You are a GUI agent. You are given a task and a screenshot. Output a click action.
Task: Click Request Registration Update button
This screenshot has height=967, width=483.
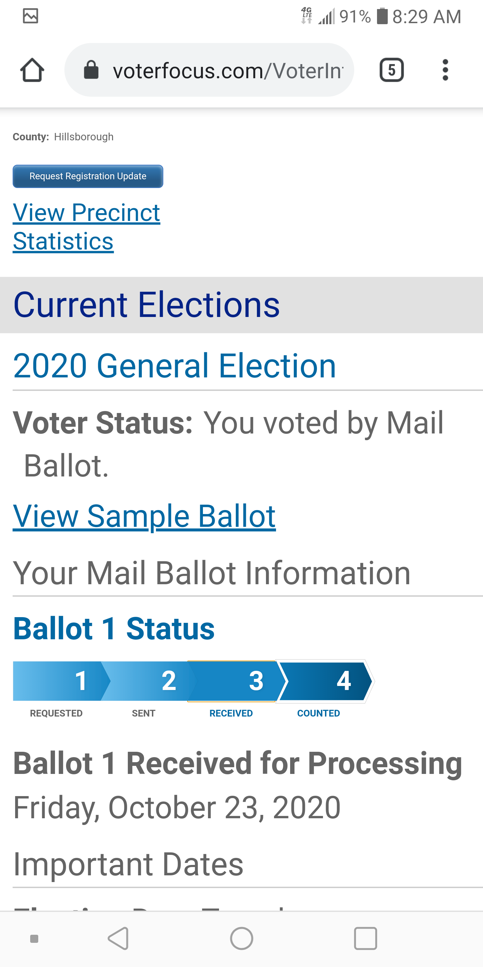click(x=88, y=176)
